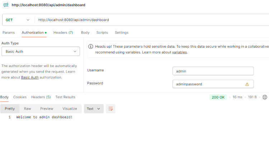Open the GET method dropdown
The image size is (269, 152).
click(18, 20)
